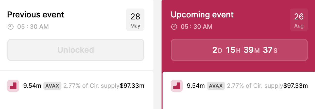Open the Previous event heading
Image resolution: width=315 pixels, height=109 pixels.
(x=36, y=15)
